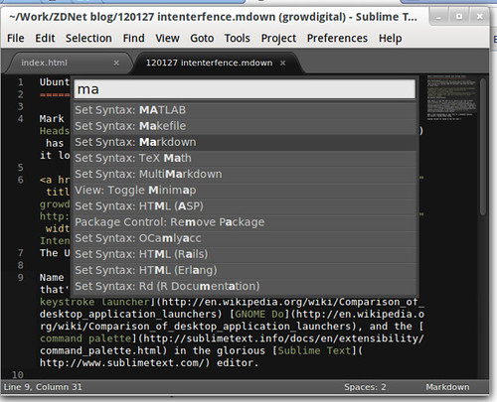Open the Tools menu
The height and width of the screenshot is (402, 497).
point(237,39)
